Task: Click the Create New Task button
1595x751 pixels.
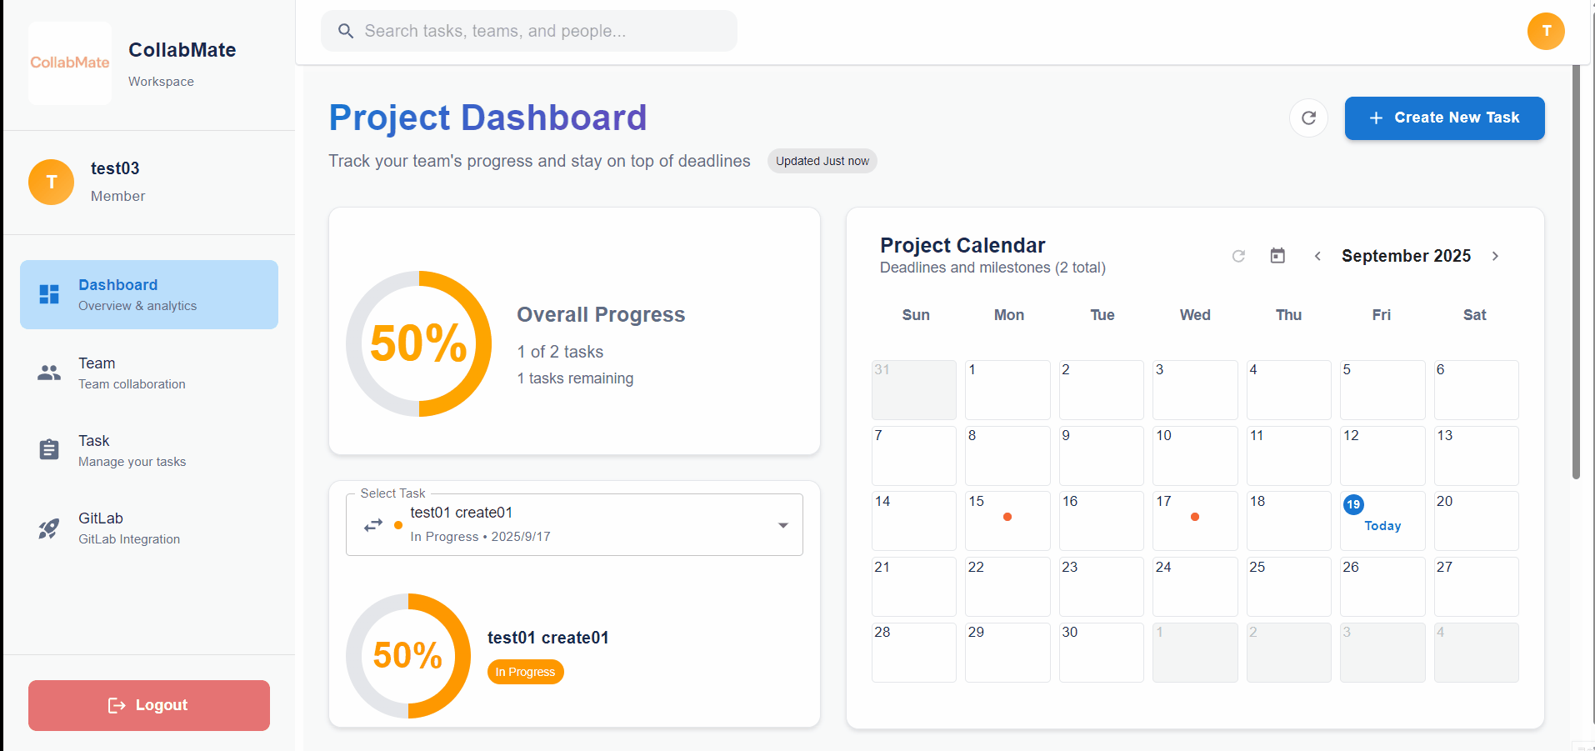Action: (x=1444, y=118)
